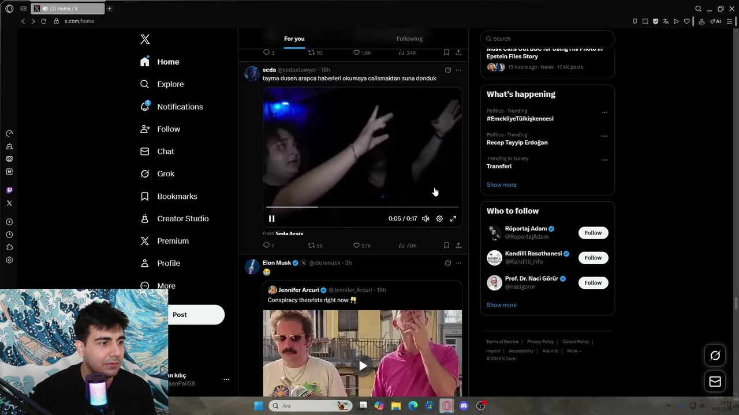Follow Kandilli Rasathanesi
Screen dimensions: 739x415
pos(593,258)
